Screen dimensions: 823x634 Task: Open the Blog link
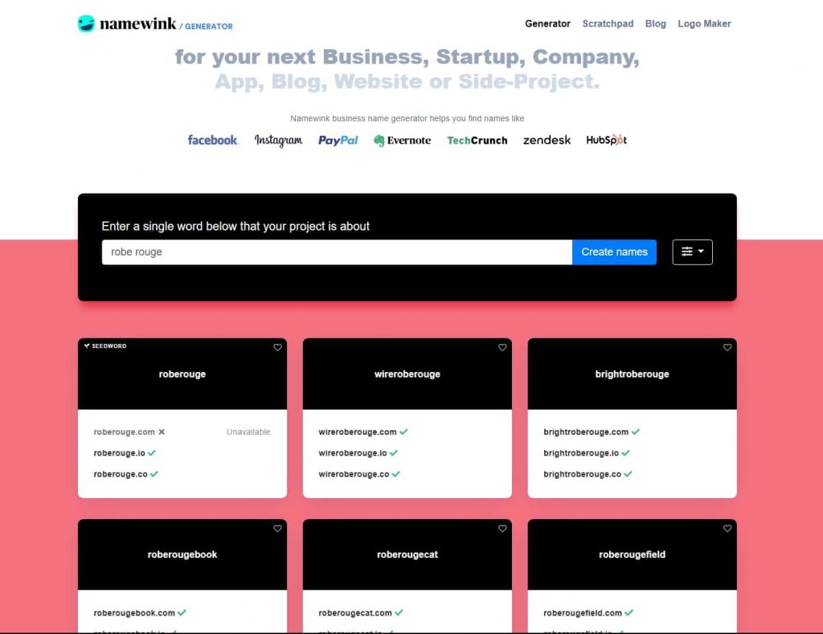pyautogui.click(x=655, y=24)
